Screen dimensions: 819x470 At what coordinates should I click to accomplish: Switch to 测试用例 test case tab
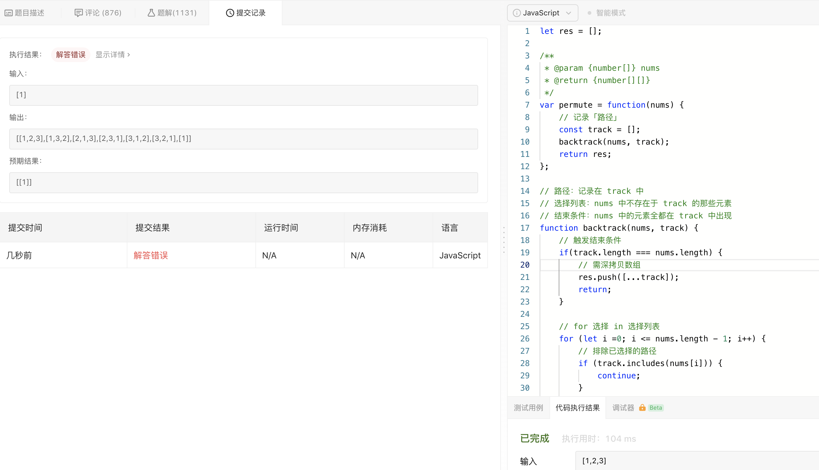pyautogui.click(x=528, y=408)
